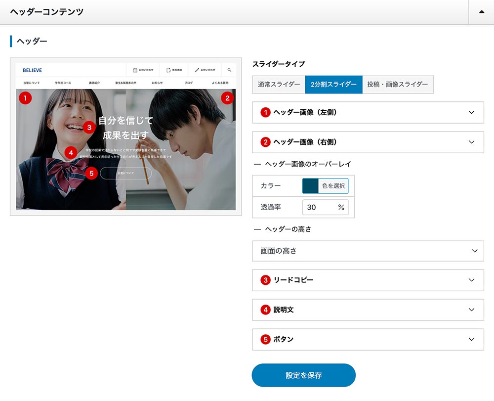Expand the ヘッダー画像（左側） section

tap(368, 113)
